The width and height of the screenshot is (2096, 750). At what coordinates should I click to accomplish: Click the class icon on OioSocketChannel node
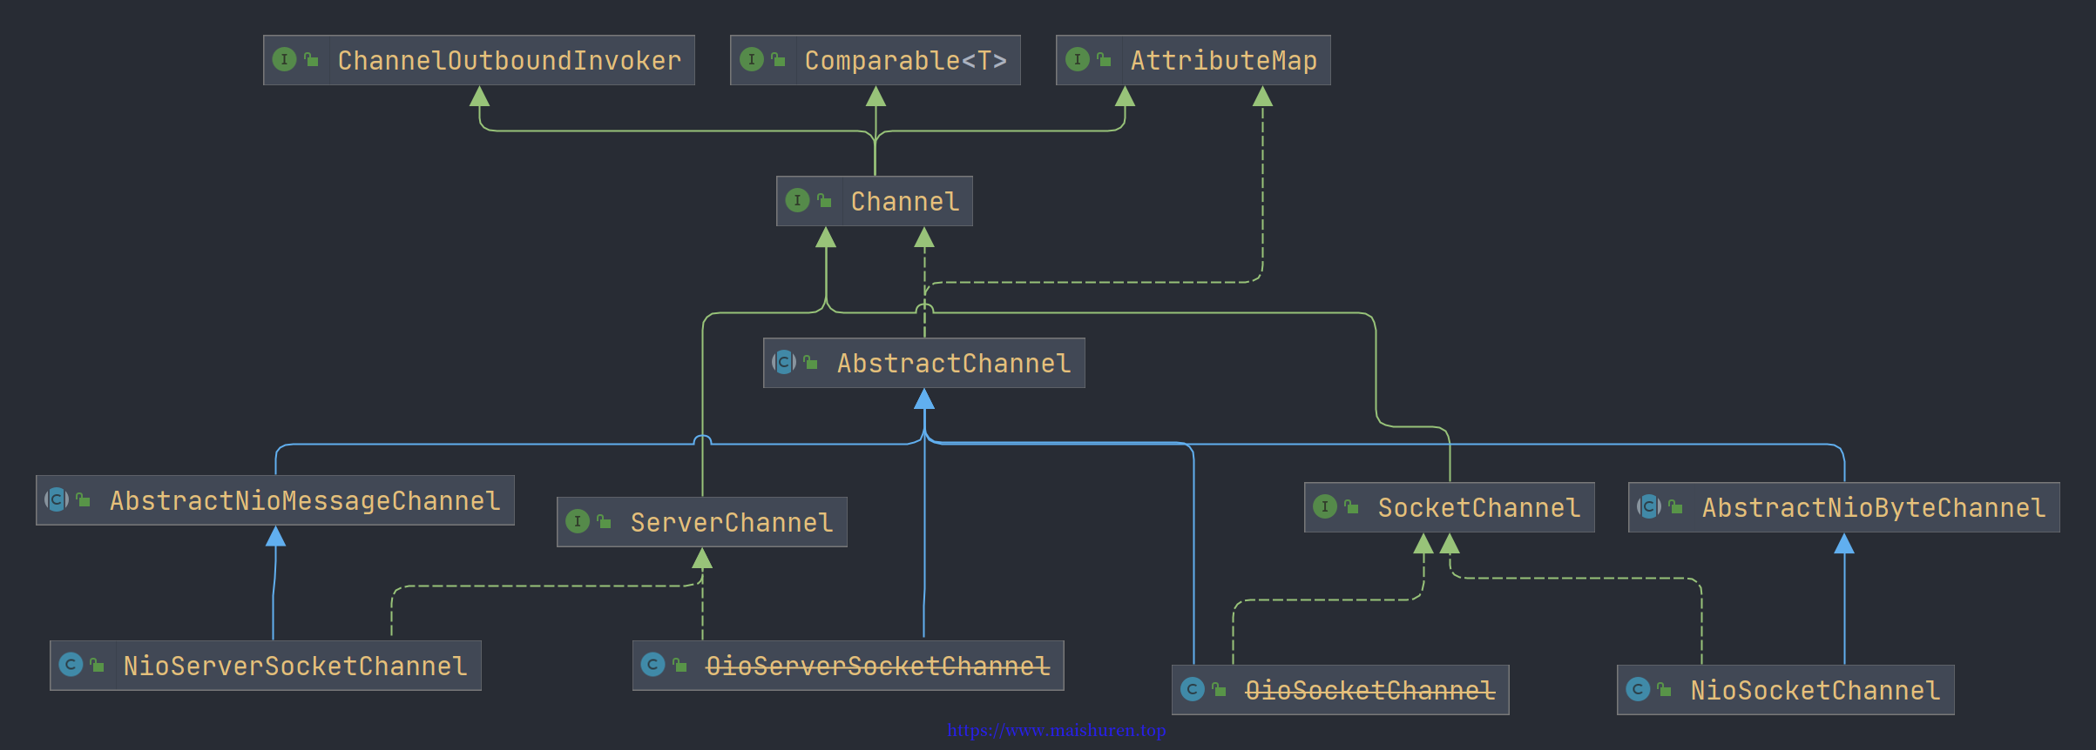pos(1193,689)
